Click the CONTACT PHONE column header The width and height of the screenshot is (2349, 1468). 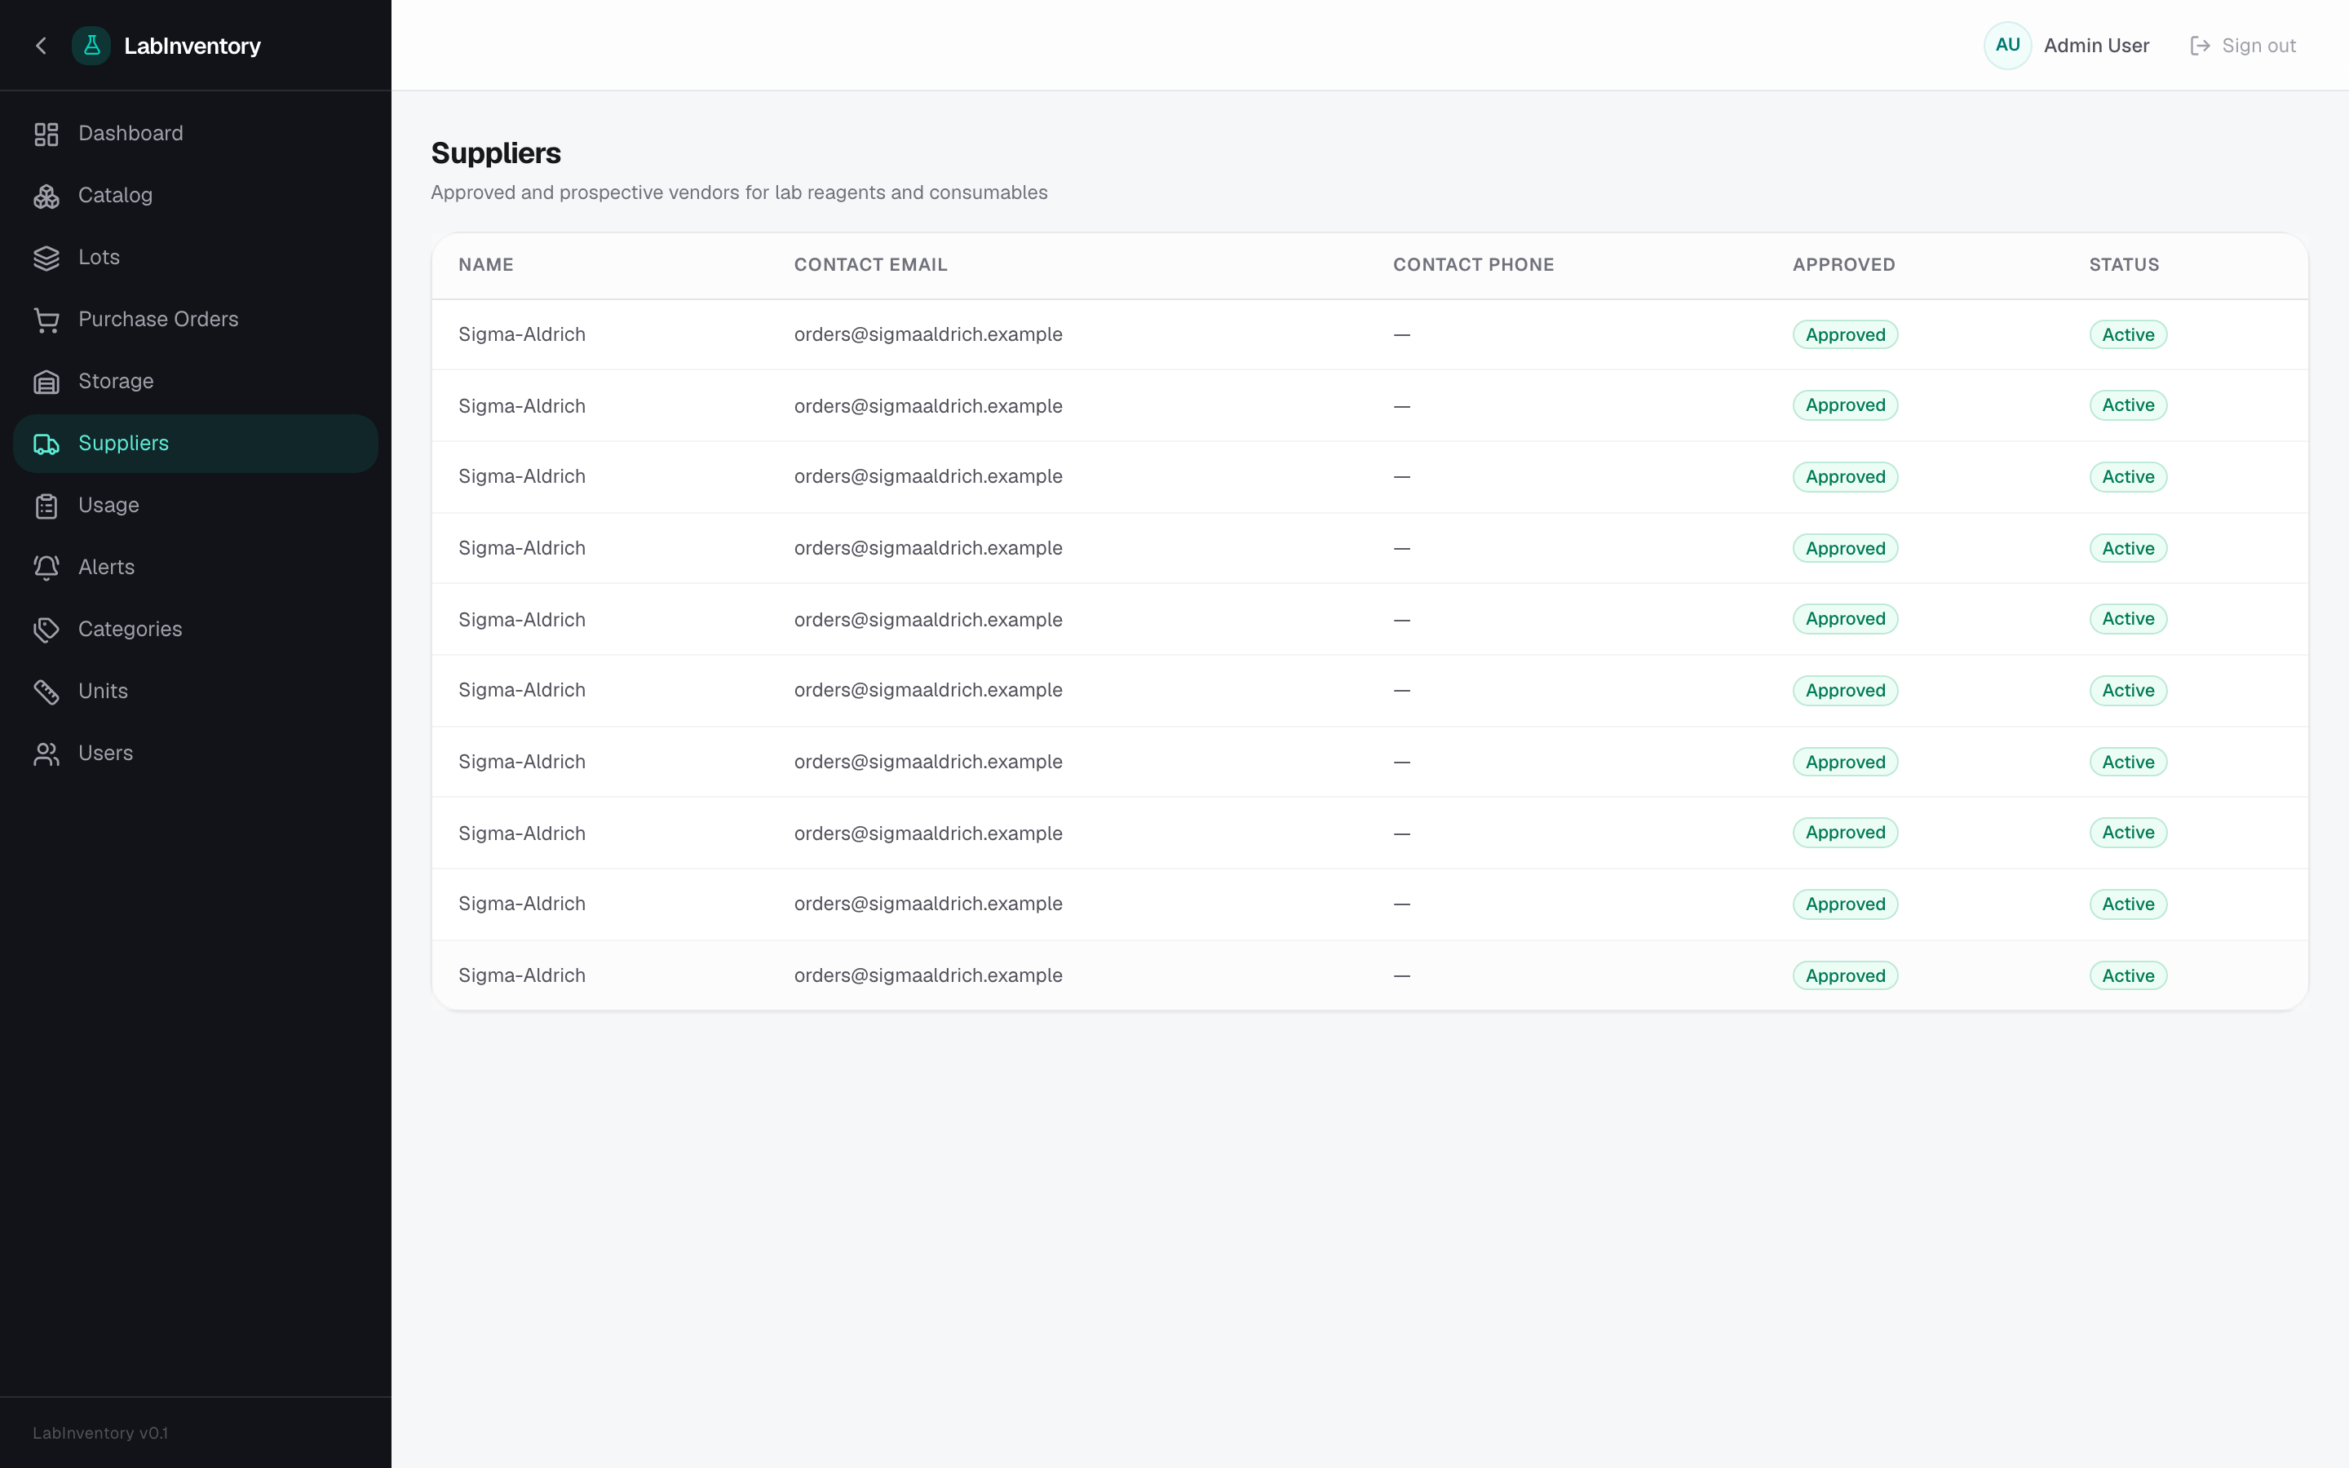tap(1472, 265)
